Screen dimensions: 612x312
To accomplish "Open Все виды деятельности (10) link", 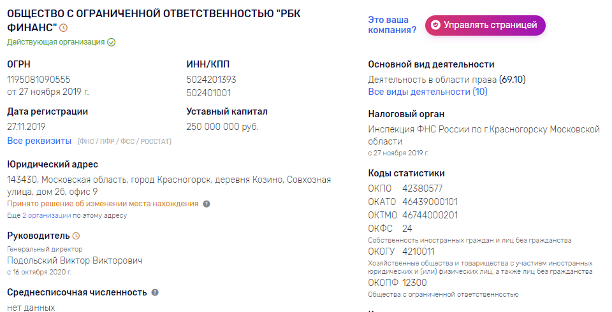I will coord(428,92).
